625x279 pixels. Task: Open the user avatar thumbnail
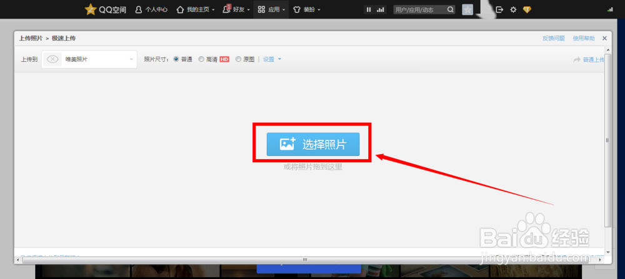(x=467, y=9)
